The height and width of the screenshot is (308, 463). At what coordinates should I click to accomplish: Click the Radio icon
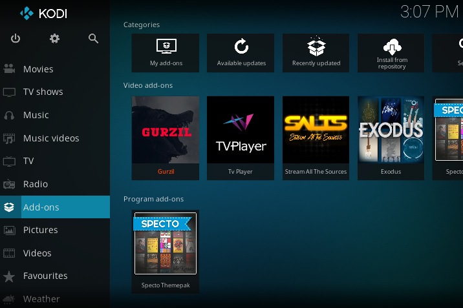(x=9, y=184)
